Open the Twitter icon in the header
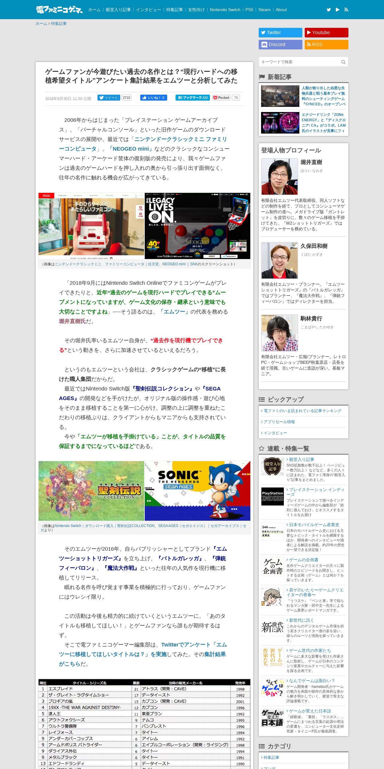This screenshot has height=769, width=384. [329, 10]
